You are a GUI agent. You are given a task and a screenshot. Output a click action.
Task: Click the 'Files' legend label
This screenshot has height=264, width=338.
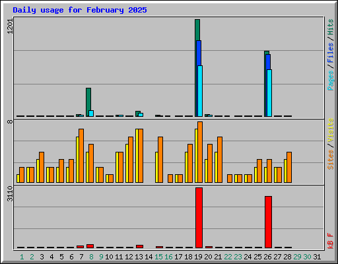point(330,53)
